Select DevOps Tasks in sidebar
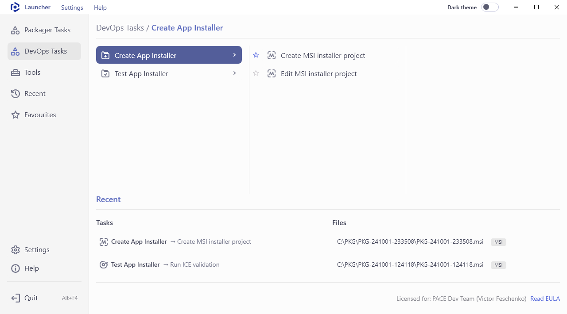Image resolution: width=567 pixels, height=314 pixels. click(44, 51)
